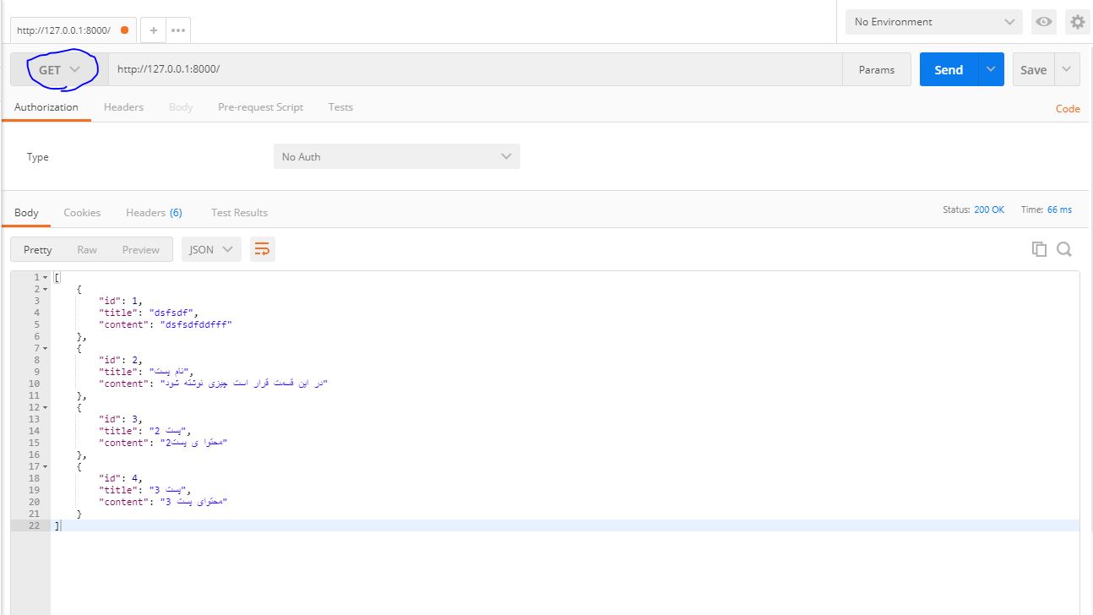Switch response view to Preview
Screen dimensions: 1093x615
tap(141, 249)
